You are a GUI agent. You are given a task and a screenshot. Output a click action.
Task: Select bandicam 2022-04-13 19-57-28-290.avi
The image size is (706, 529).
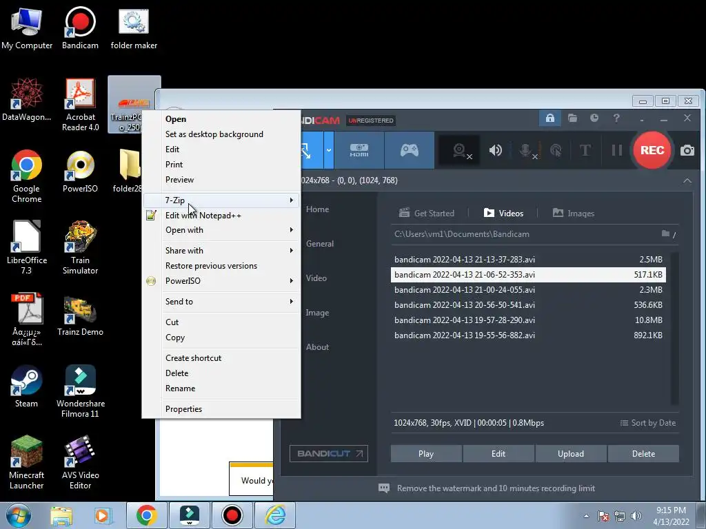pos(528,320)
